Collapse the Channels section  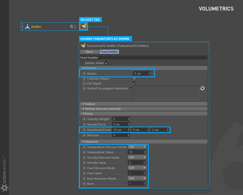(x=83, y=142)
